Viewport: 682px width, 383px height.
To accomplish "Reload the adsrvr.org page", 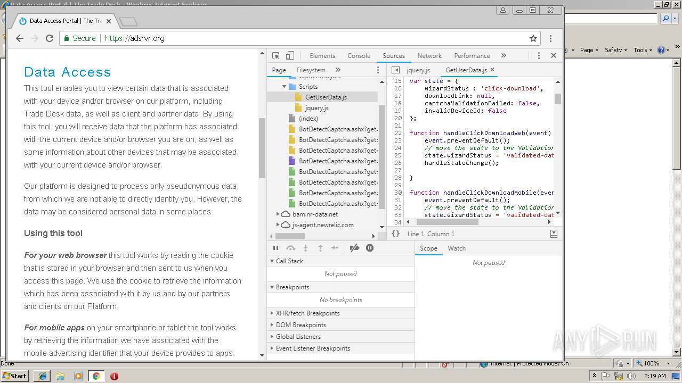I will (50, 38).
